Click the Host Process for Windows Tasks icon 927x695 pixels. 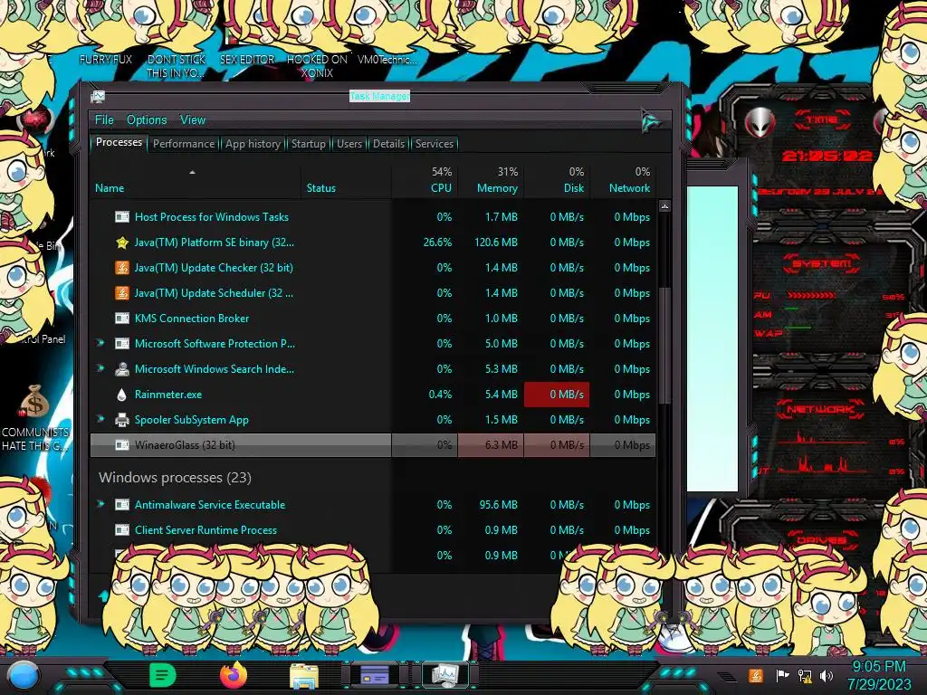(122, 217)
